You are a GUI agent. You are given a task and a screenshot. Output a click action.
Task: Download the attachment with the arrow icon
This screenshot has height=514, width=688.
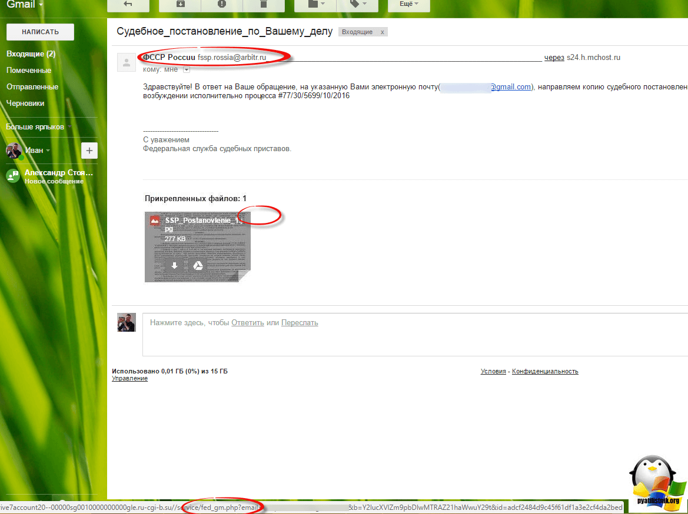pos(174,265)
